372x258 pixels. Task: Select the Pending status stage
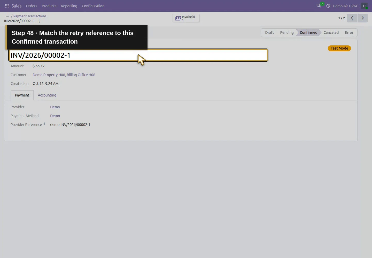[x=287, y=33]
